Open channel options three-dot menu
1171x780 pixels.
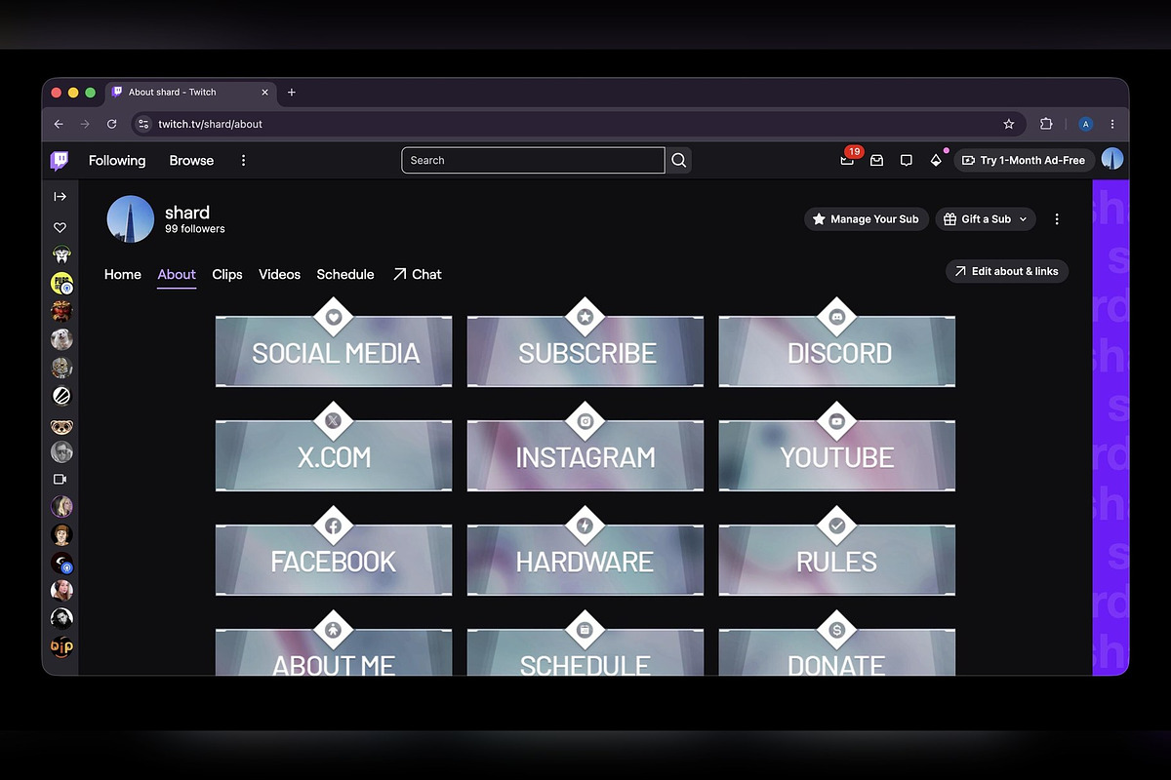tap(1057, 219)
